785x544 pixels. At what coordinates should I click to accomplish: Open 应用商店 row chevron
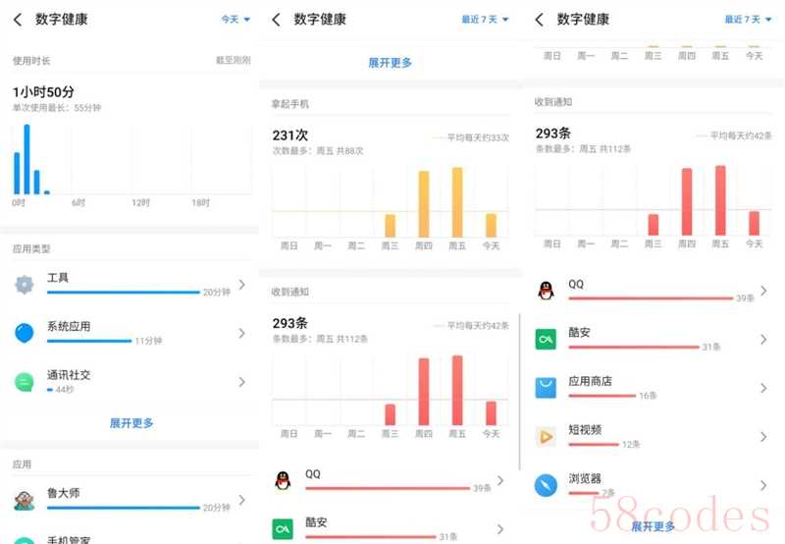point(764,388)
